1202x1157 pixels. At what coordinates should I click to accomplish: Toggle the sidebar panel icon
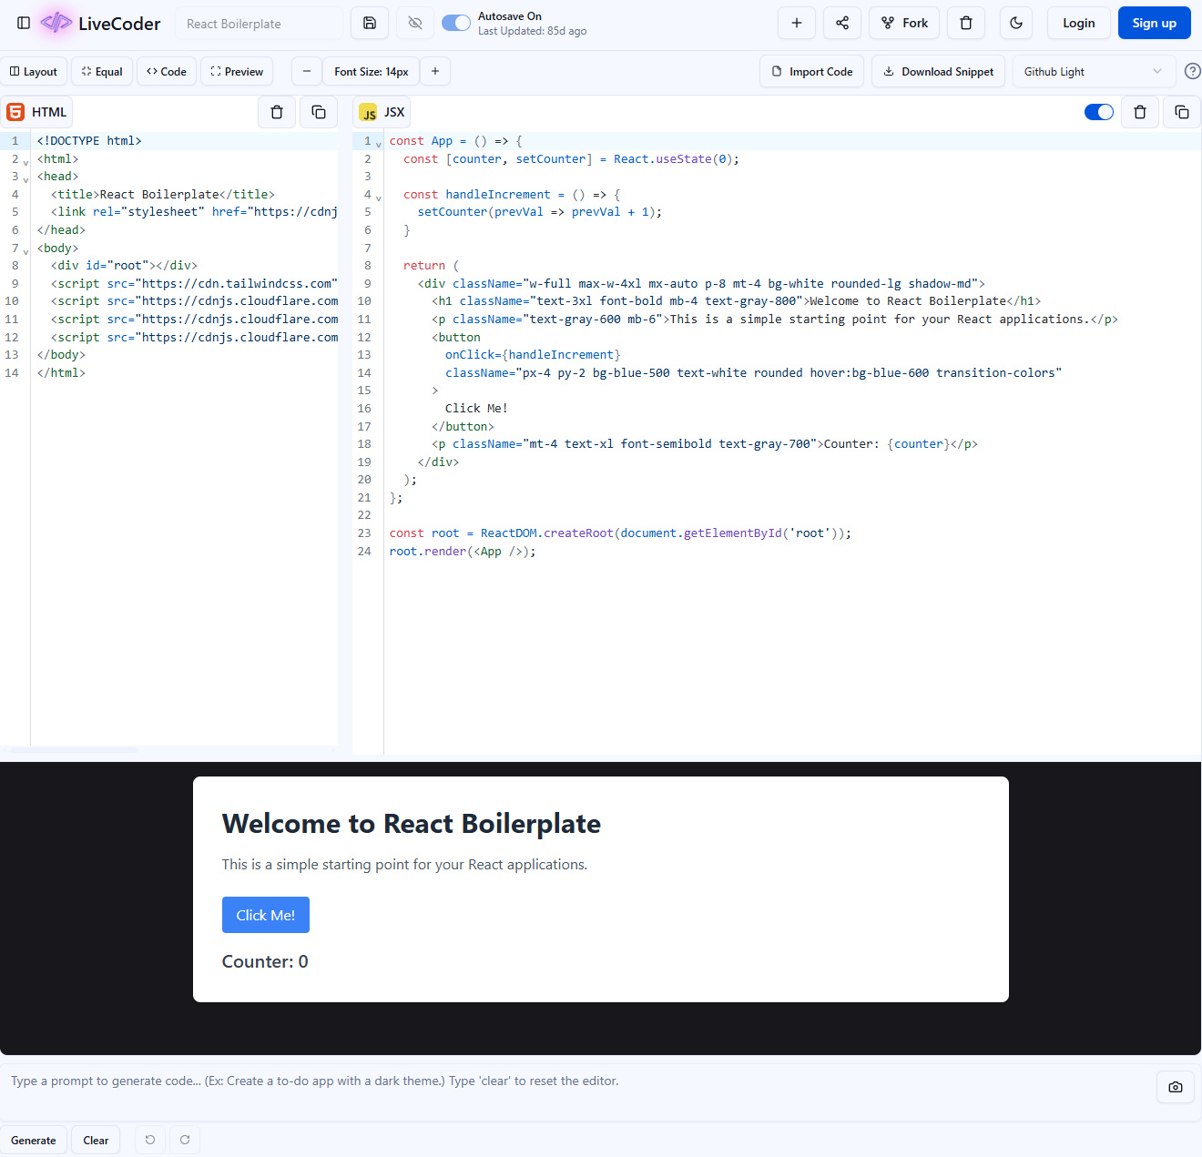pyautogui.click(x=24, y=23)
